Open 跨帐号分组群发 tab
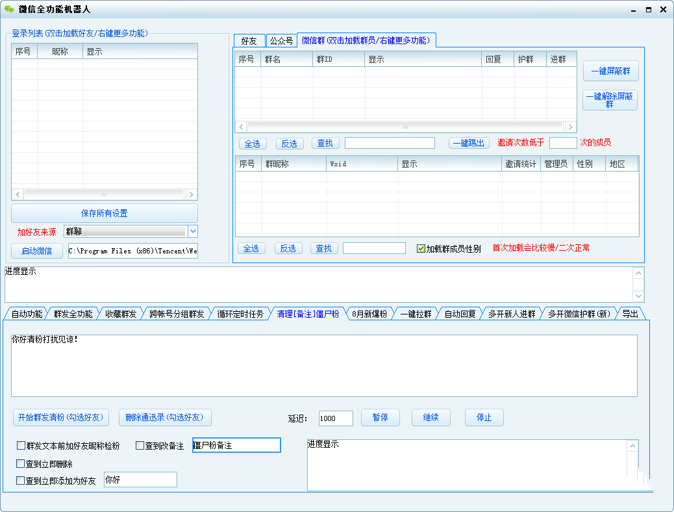The image size is (674, 512). point(177,314)
